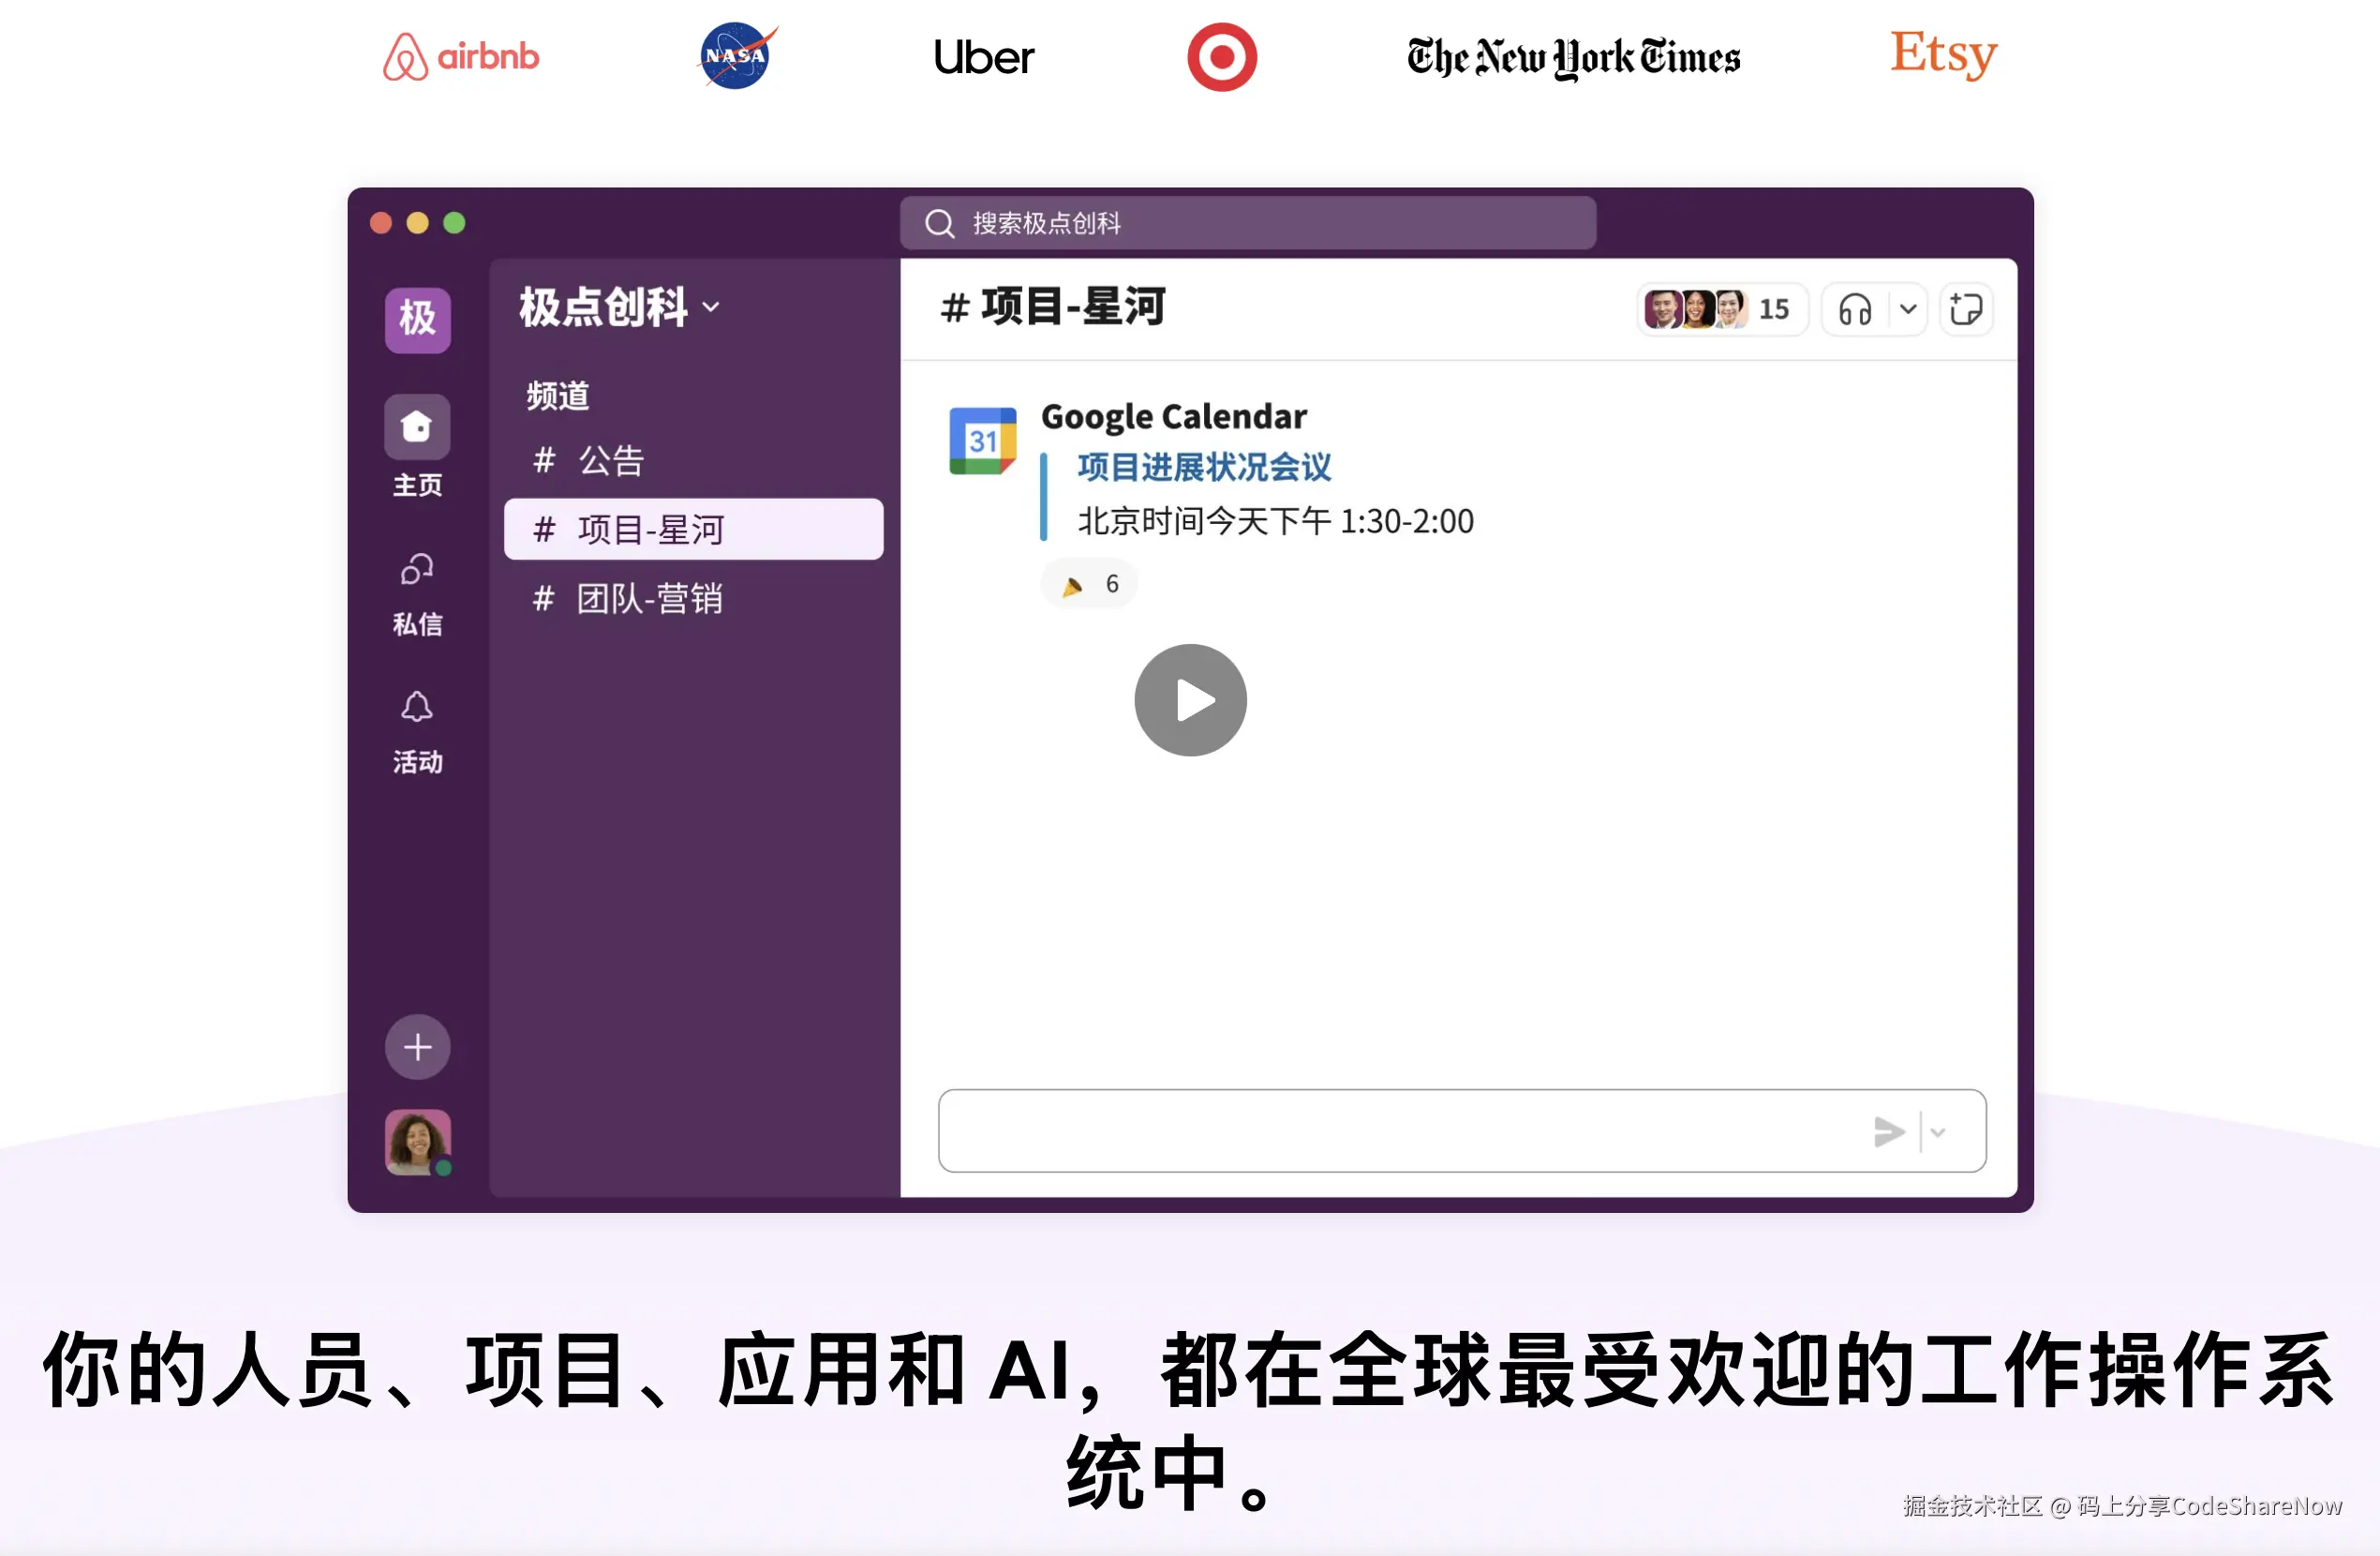Click the 极 workspace icon

[417, 320]
